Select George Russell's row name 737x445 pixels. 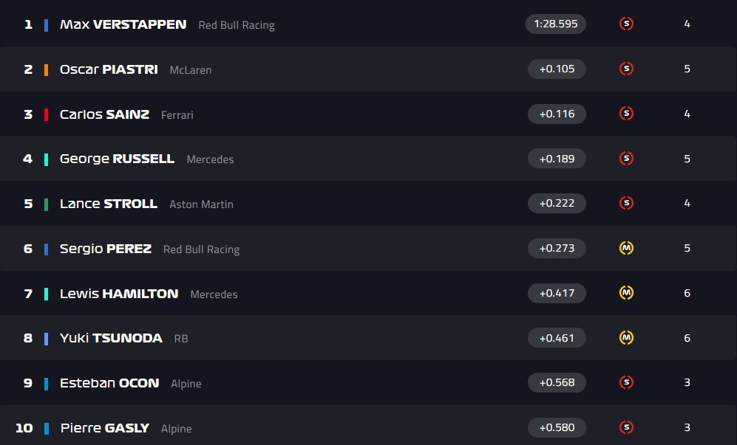[x=117, y=159]
